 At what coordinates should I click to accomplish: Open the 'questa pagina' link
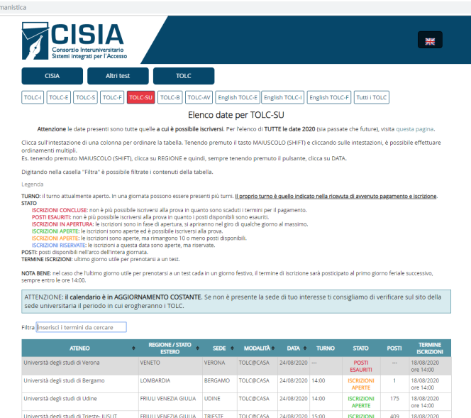pyautogui.click(x=414, y=129)
